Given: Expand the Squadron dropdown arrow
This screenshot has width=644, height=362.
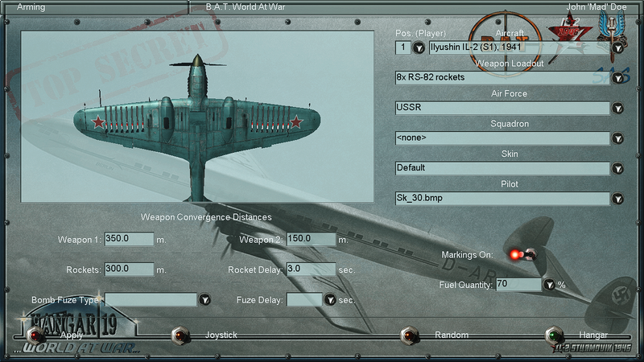Looking at the screenshot, I should (x=617, y=138).
